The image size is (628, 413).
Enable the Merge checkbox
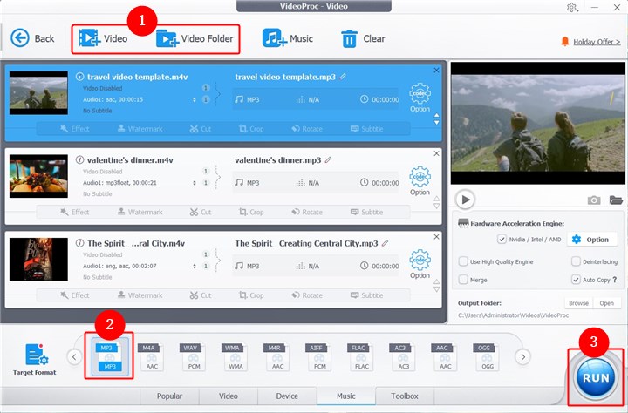point(463,280)
